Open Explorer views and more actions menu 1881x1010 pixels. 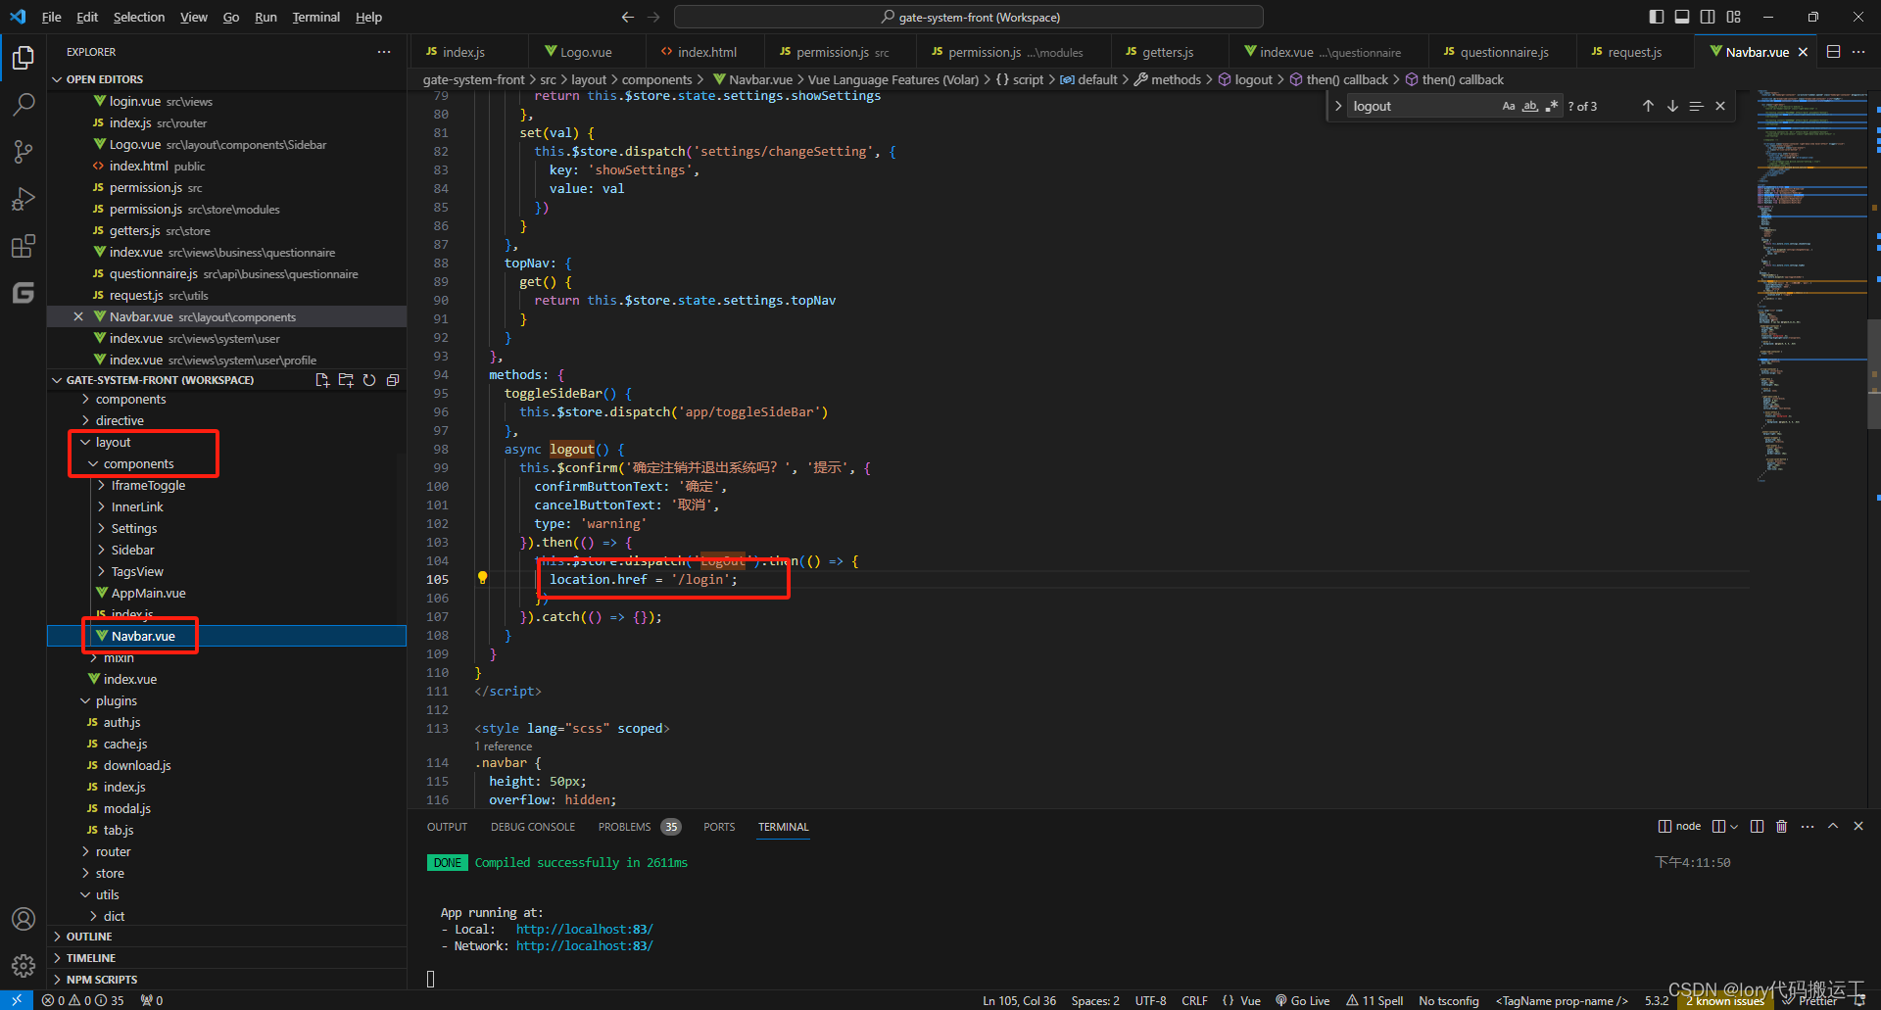pyautogui.click(x=384, y=52)
